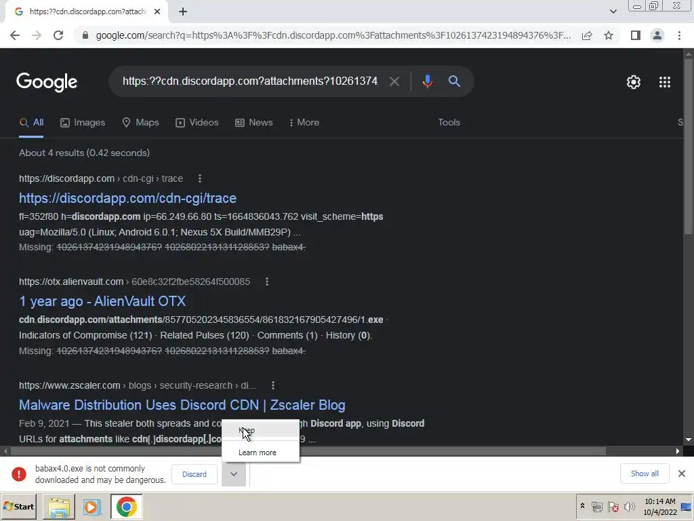Click the Action Center flag icon
This screenshot has height=521, width=694.
point(613,506)
